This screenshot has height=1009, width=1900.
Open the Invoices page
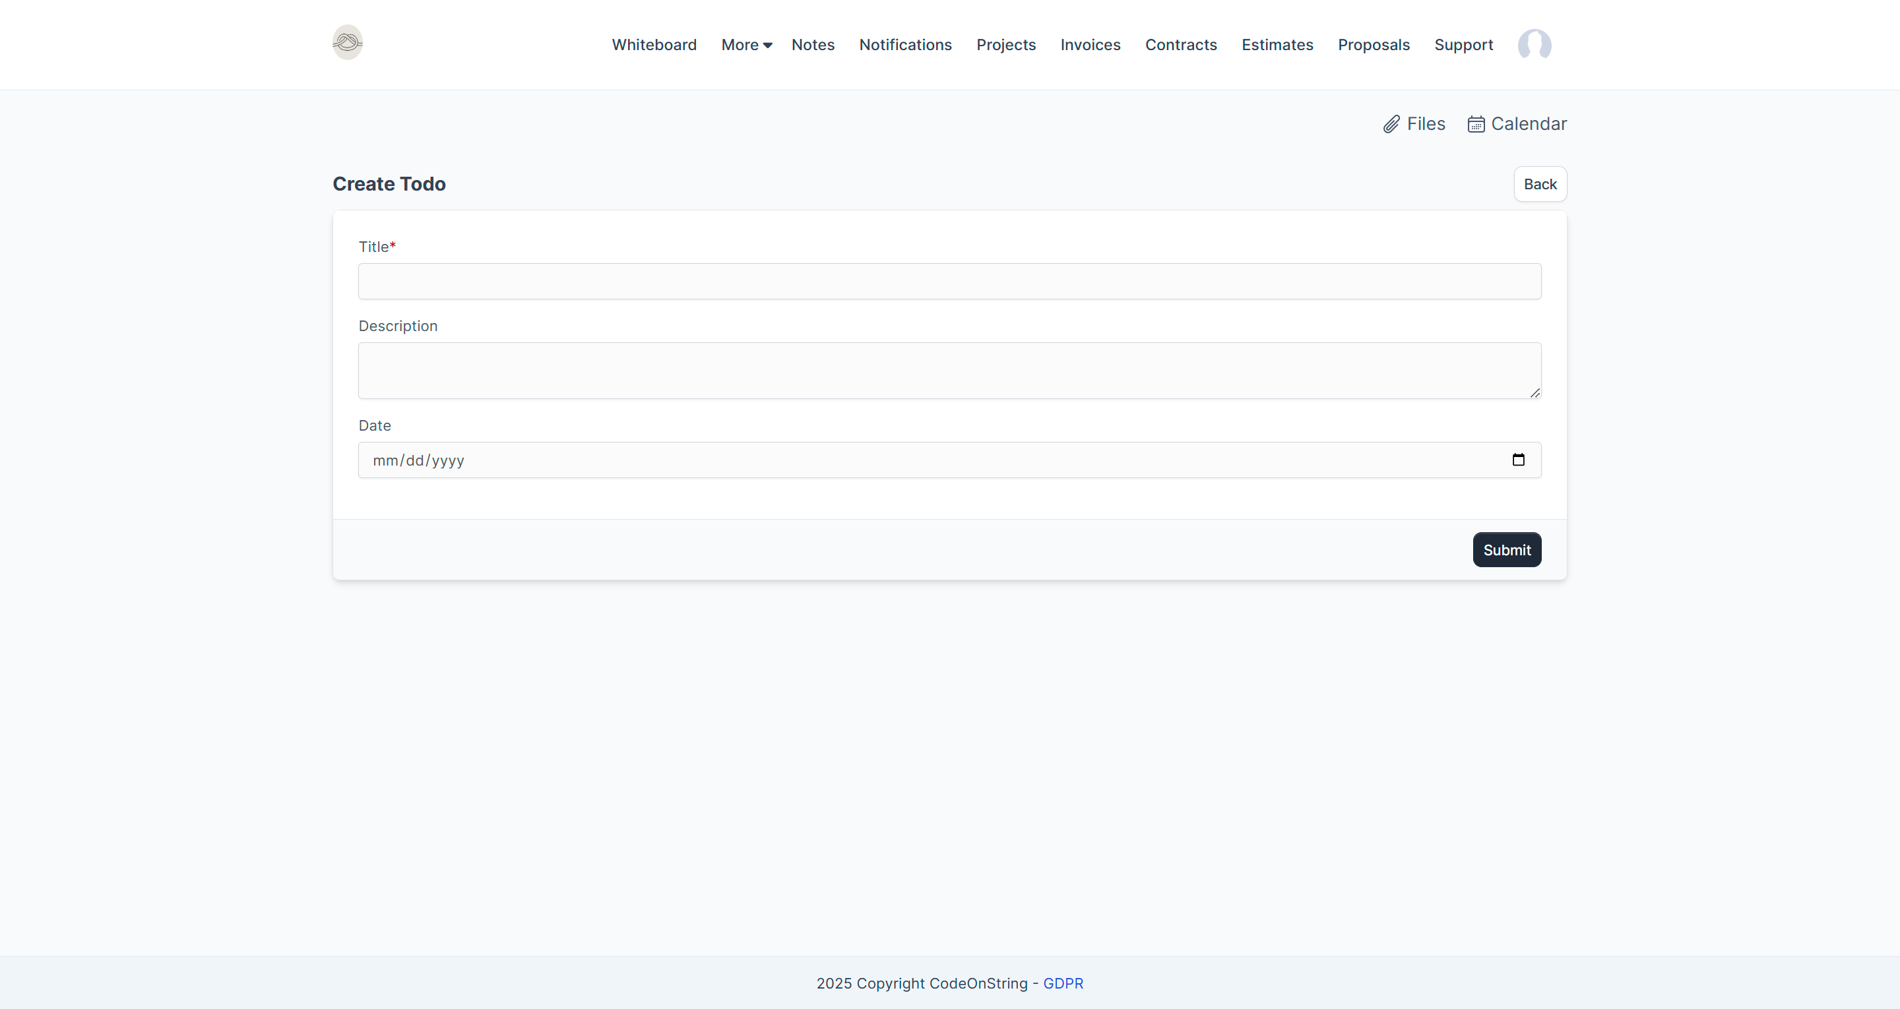pos(1090,45)
